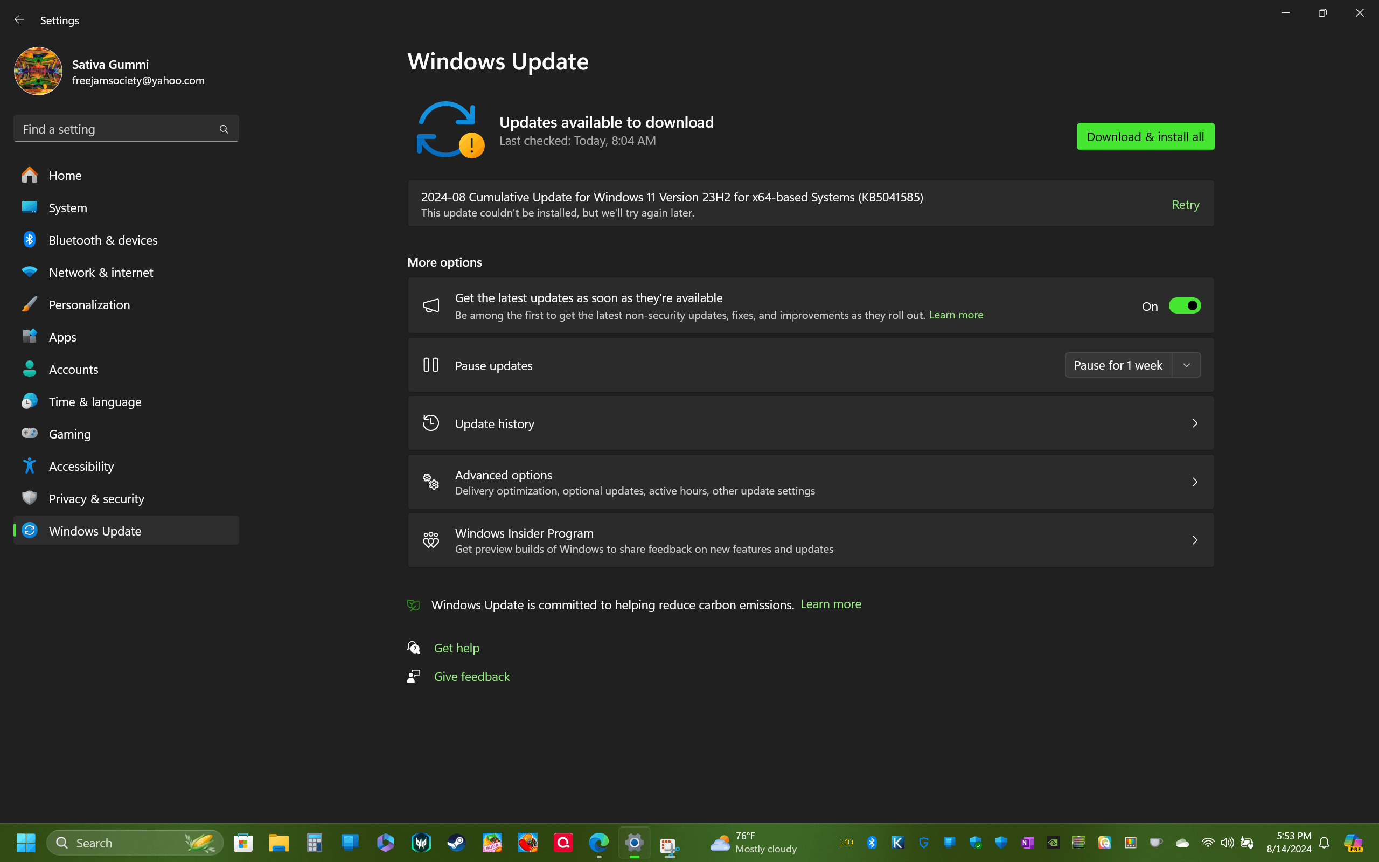Open Microsoft Edge from the taskbar
Viewport: 1379px width, 862px height.
pyautogui.click(x=598, y=842)
